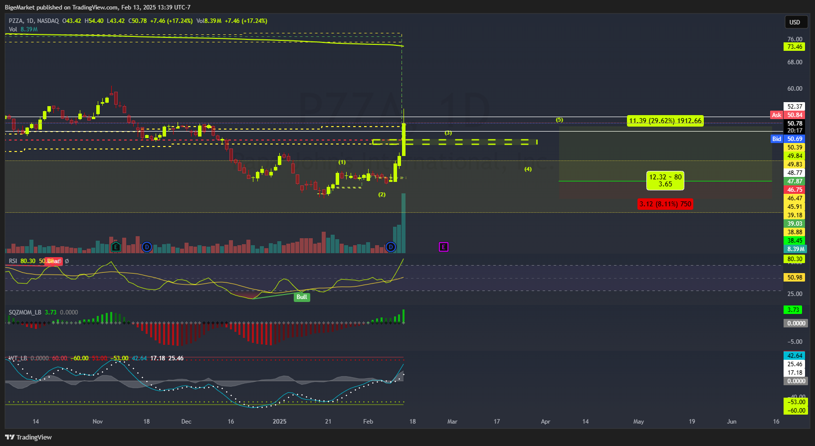Image resolution: width=815 pixels, height=446 pixels.
Task: Click the 76.00 price scale tick
Action: coord(795,39)
